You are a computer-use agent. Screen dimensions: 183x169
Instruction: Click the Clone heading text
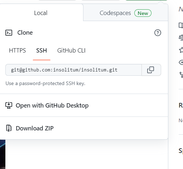click(25, 33)
